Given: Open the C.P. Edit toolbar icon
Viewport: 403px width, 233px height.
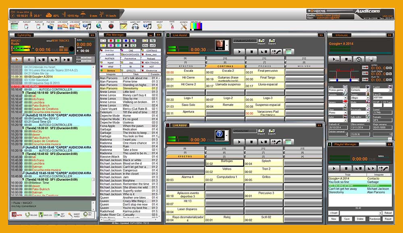Looking at the screenshot, I should pos(123,26).
